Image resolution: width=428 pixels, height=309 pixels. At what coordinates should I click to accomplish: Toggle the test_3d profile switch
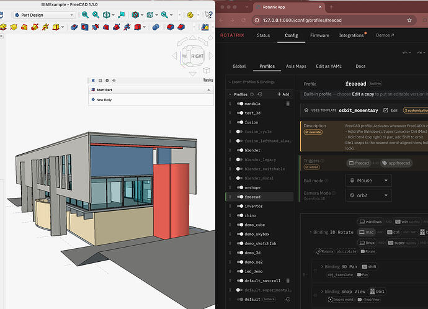pos(240,113)
